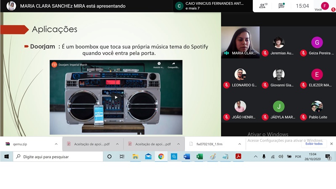
Task: Open qemu.zip from downloads bar
Action: click(20, 144)
